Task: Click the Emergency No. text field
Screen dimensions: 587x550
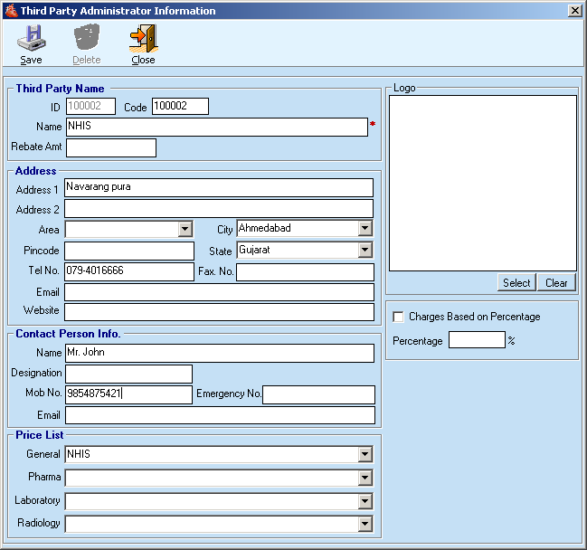Action: [318, 394]
